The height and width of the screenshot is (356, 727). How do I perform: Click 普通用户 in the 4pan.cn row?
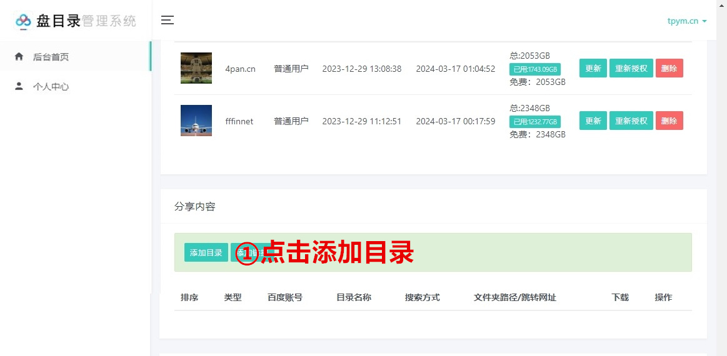coord(291,69)
